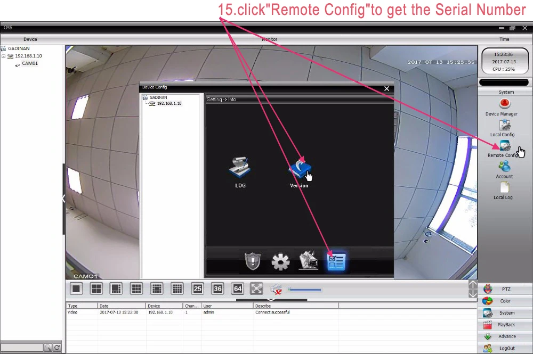Adjust the volume slider
The image size is (533, 354).
tap(304, 290)
